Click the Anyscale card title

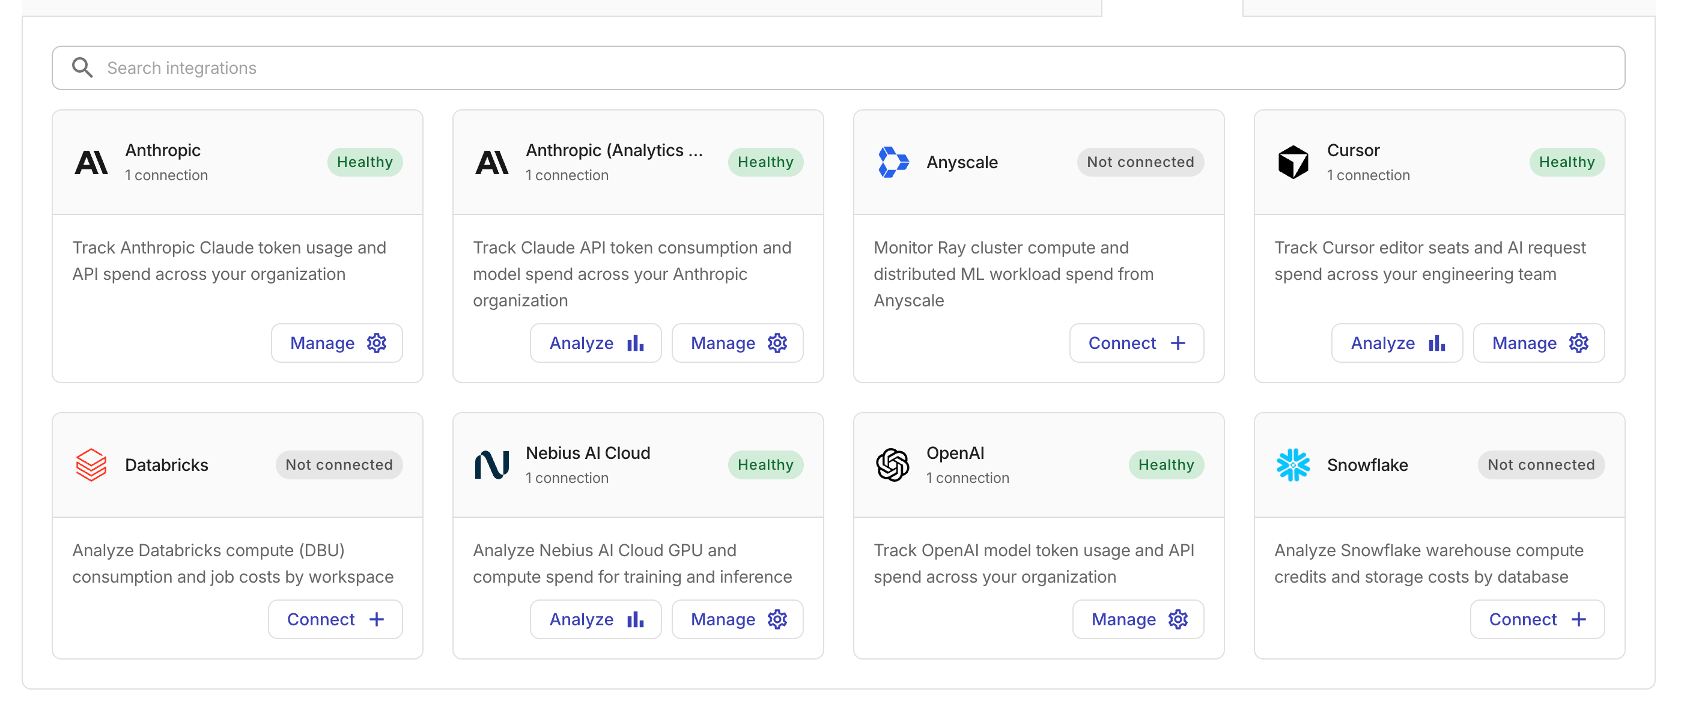click(962, 162)
